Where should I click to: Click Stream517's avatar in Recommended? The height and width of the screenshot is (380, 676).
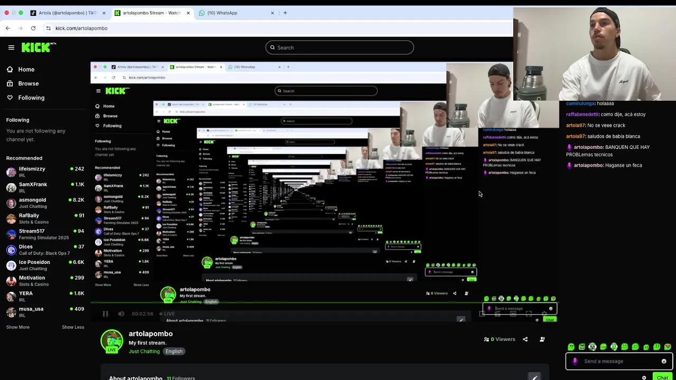tap(11, 234)
